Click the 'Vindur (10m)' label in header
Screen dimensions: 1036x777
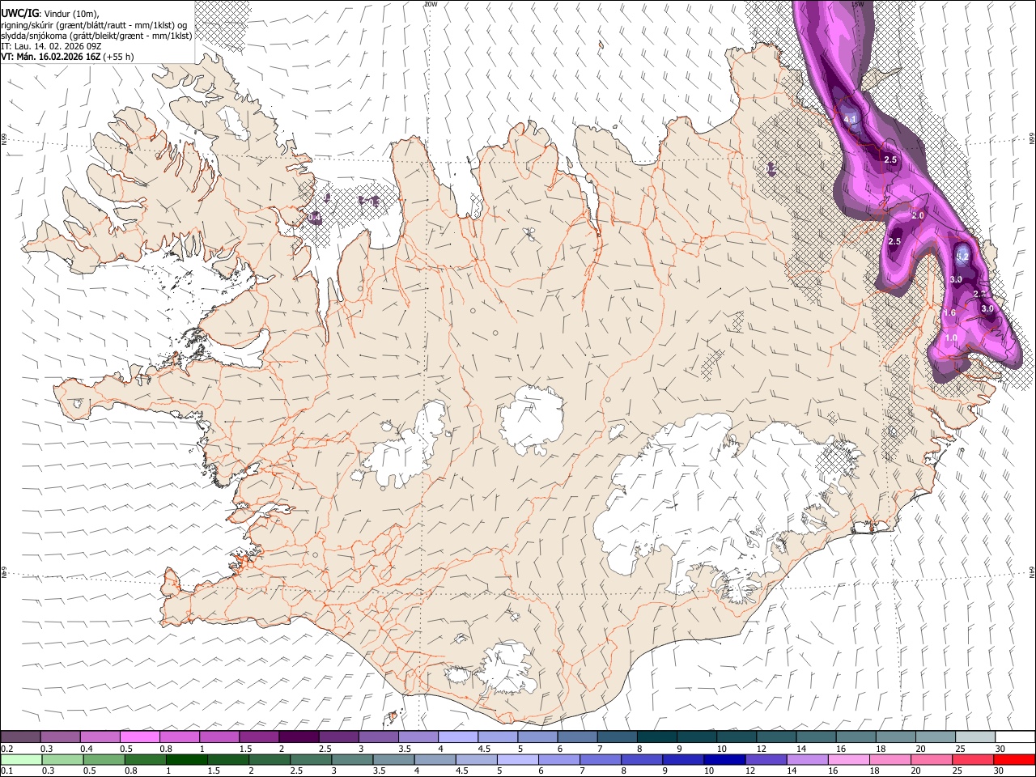(x=72, y=14)
